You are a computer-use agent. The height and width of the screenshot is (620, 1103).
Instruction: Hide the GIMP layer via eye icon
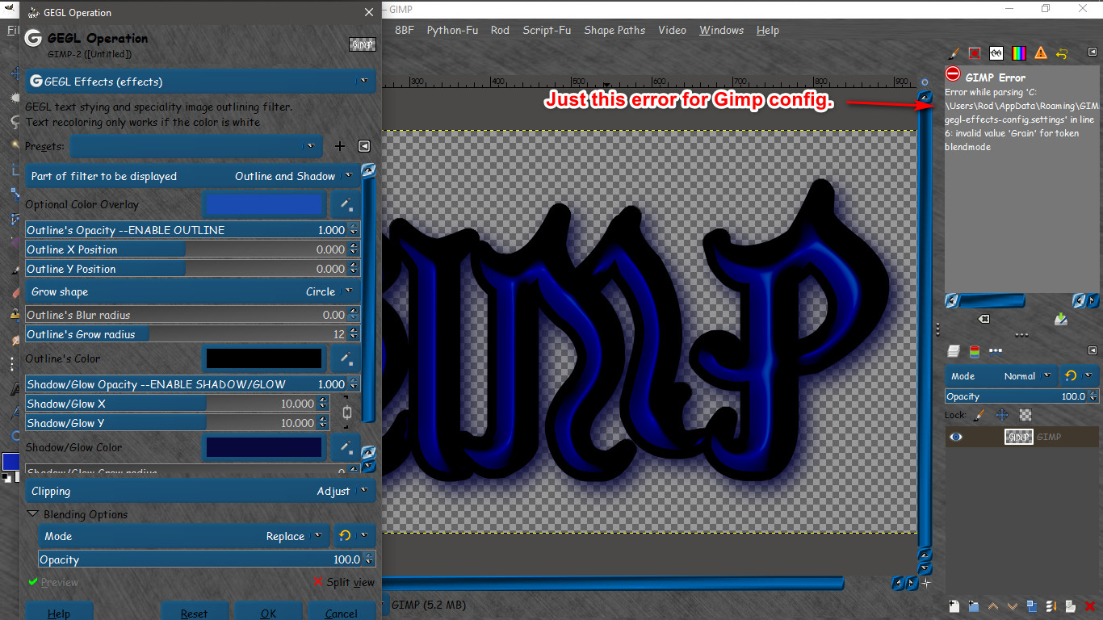tap(956, 437)
